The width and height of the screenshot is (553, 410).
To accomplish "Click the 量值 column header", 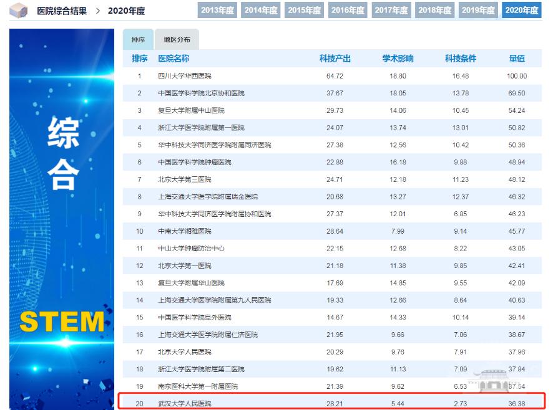I will [517, 59].
